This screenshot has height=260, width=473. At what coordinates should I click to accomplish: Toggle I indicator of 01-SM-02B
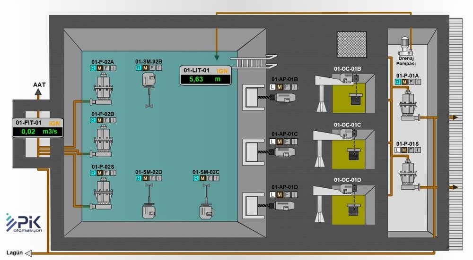point(158,68)
